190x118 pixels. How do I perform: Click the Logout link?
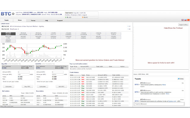click(x=85, y=15)
